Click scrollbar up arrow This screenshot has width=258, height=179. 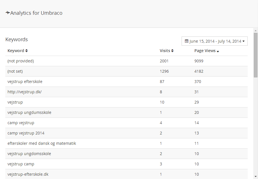(255, 30)
